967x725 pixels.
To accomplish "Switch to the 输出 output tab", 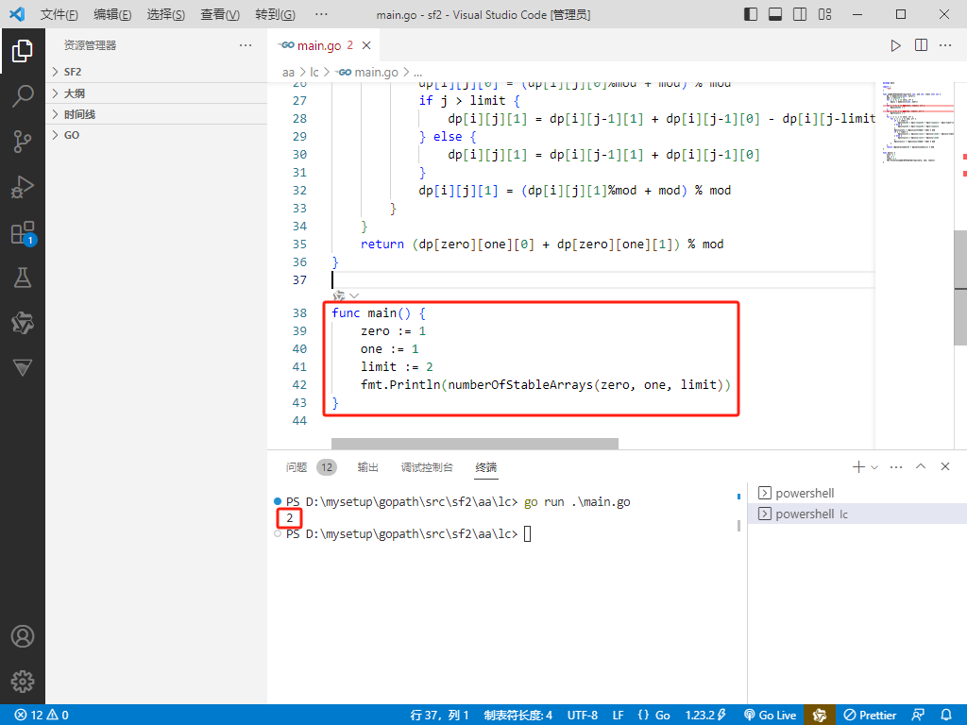I will coord(367,467).
